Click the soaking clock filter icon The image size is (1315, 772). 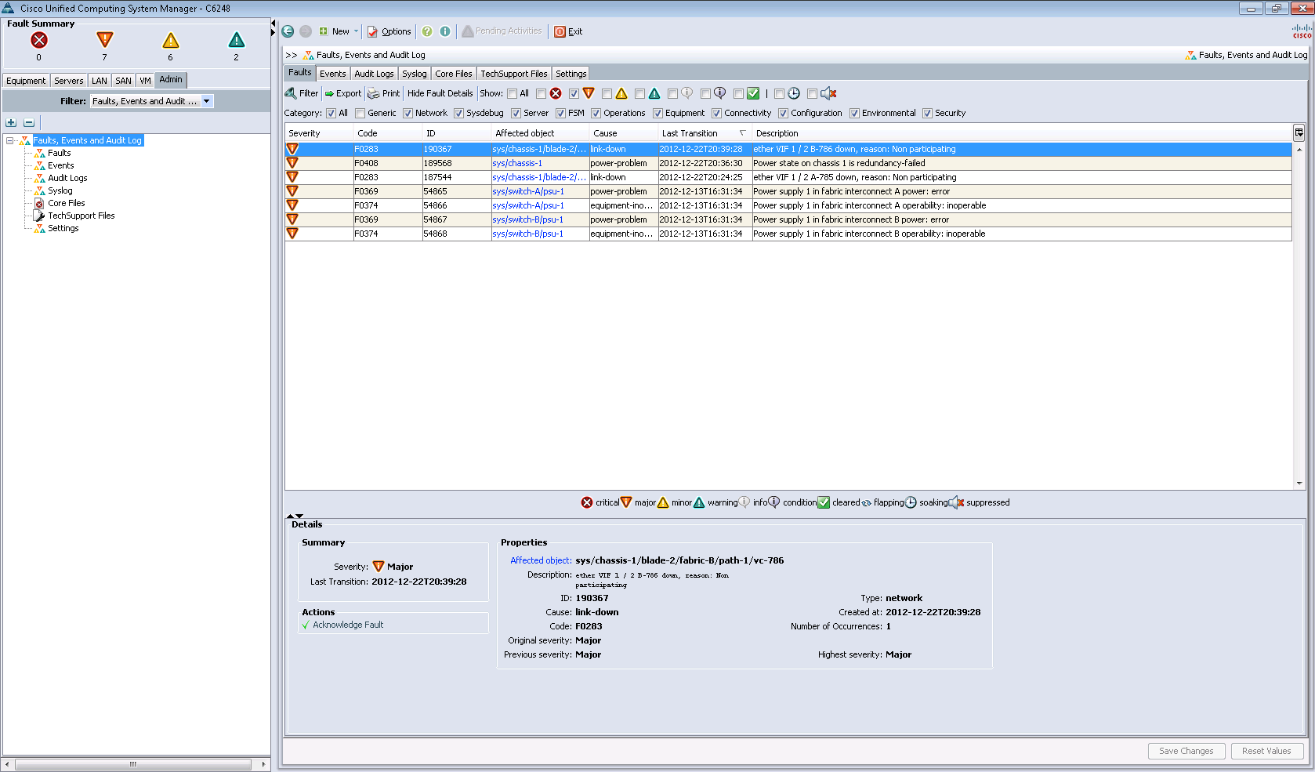pyautogui.click(x=794, y=93)
